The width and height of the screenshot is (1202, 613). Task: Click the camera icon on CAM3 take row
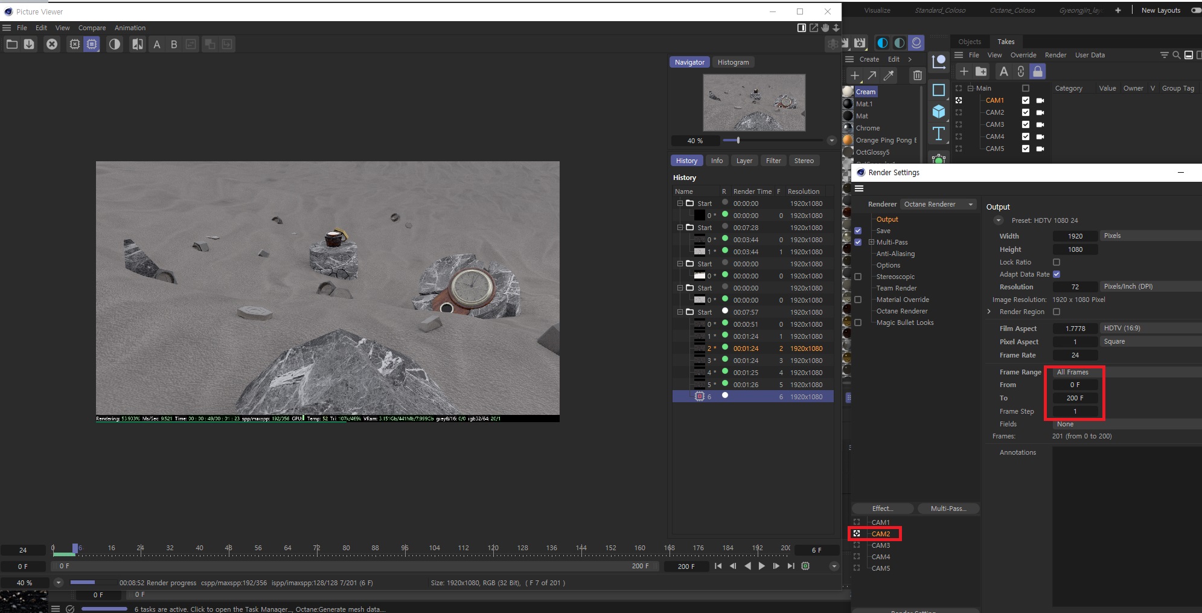point(1040,124)
